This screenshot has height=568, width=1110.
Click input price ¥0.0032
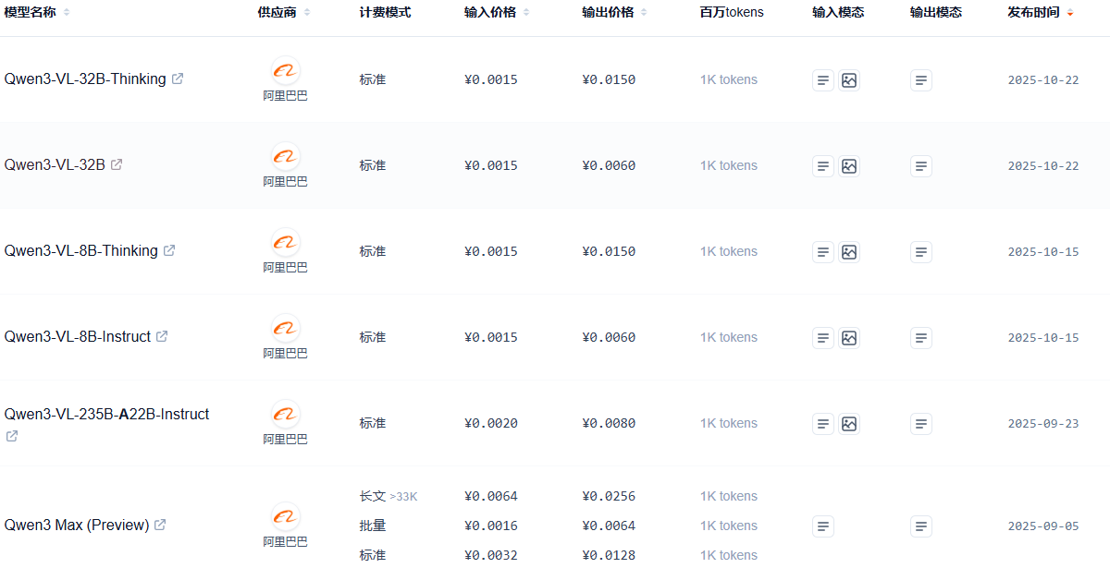coord(491,555)
